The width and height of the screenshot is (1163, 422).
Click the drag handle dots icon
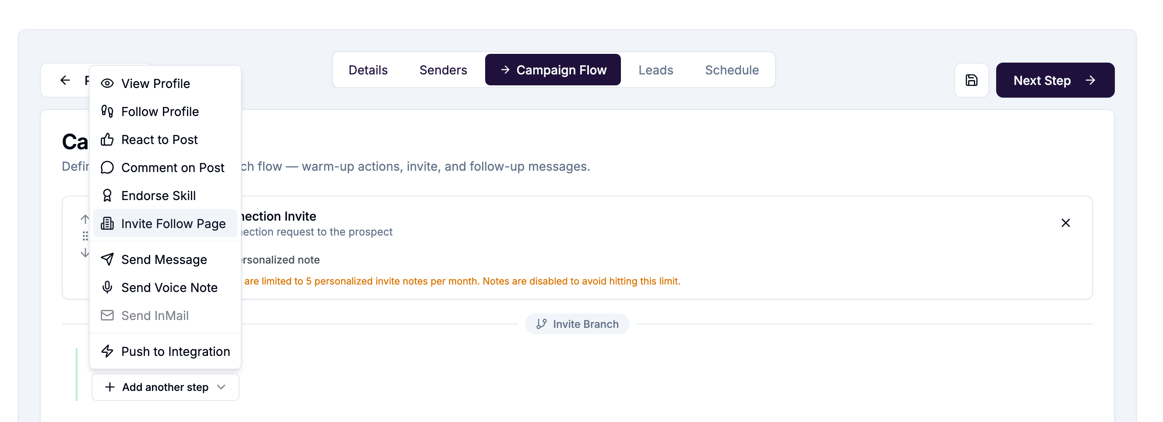(85, 236)
